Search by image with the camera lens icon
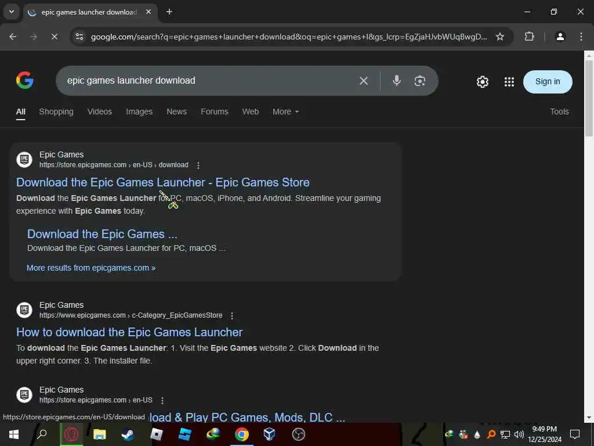Viewport: 594px width, 446px height. pyautogui.click(x=420, y=81)
